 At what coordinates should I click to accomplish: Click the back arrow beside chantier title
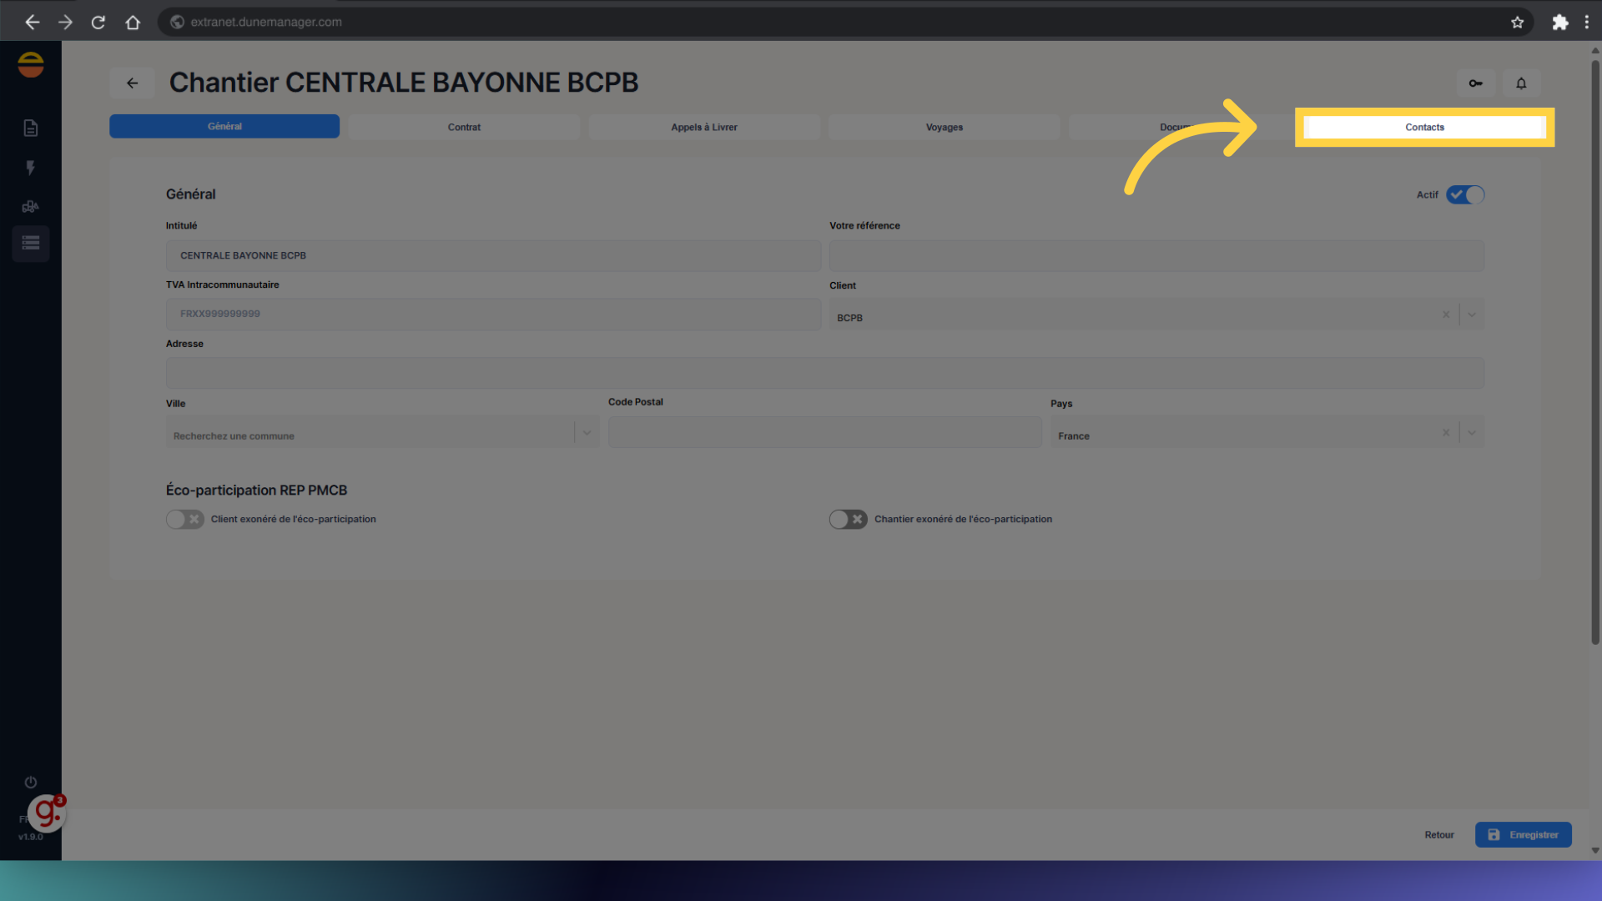click(x=132, y=83)
